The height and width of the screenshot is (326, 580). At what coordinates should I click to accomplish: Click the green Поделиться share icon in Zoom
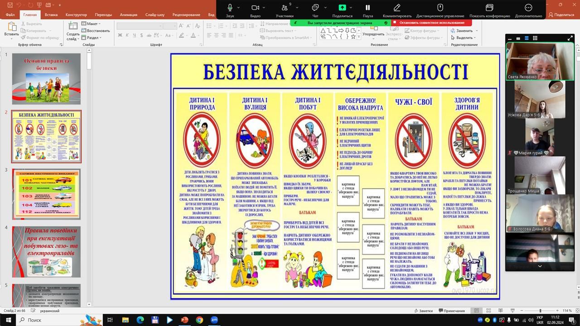point(342,8)
